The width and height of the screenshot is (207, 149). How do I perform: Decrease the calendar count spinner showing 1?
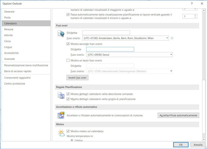click(x=195, y=17)
